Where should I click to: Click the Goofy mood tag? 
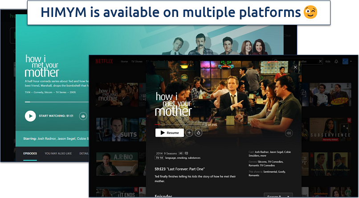tap(282, 172)
